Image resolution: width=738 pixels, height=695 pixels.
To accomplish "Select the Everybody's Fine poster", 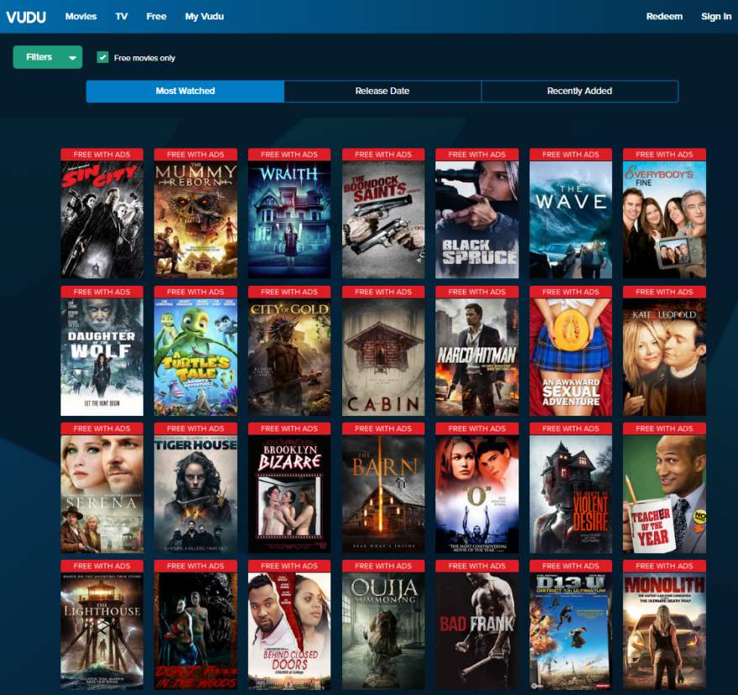I will pyautogui.click(x=664, y=213).
